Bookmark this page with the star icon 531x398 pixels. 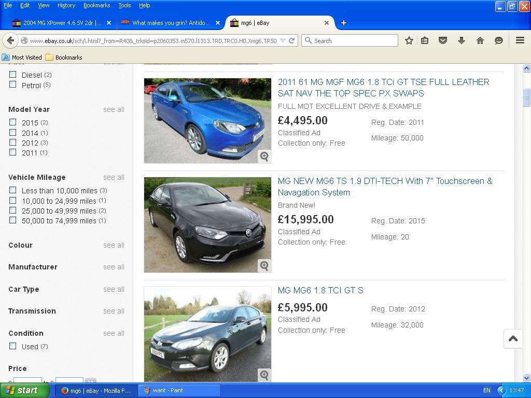tap(409, 40)
